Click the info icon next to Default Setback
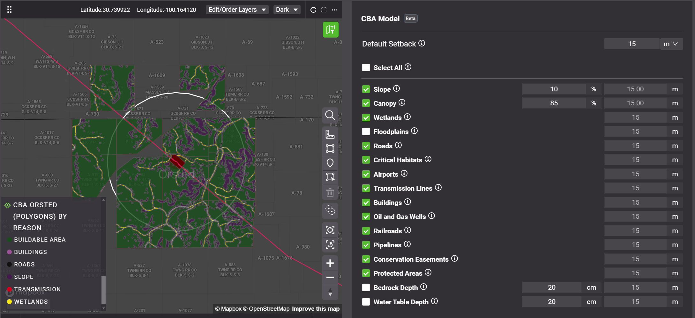695x318 pixels. click(x=422, y=43)
